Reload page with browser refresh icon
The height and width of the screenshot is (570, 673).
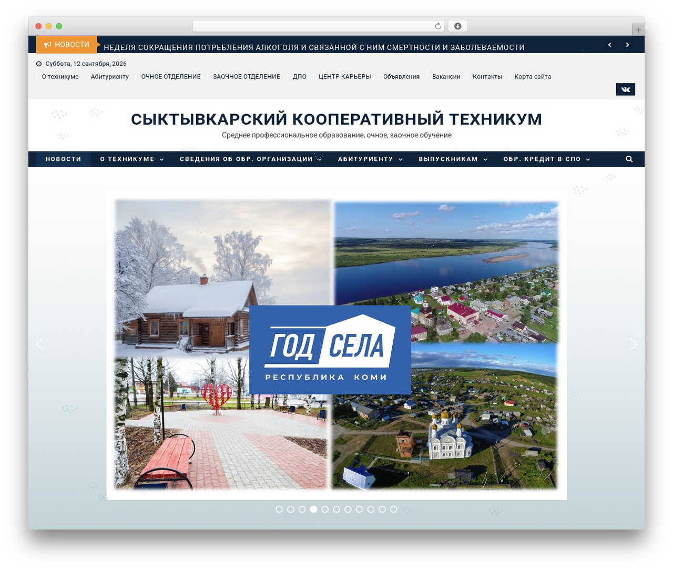click(438, 26)
